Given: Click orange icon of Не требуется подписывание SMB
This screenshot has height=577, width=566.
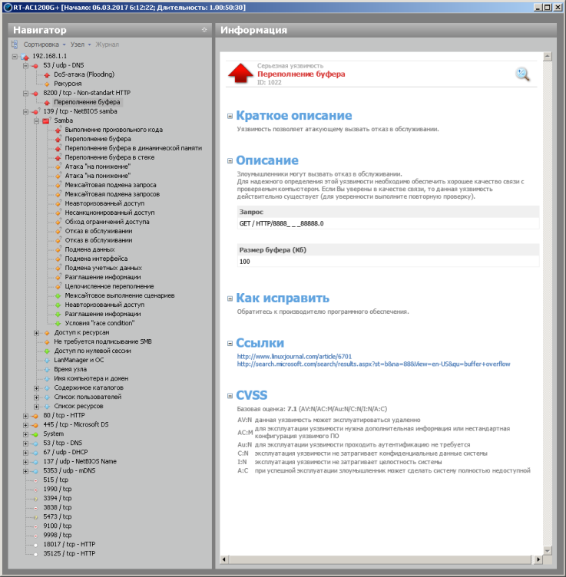Looking at the screenshot, I should tap(47, 342).
